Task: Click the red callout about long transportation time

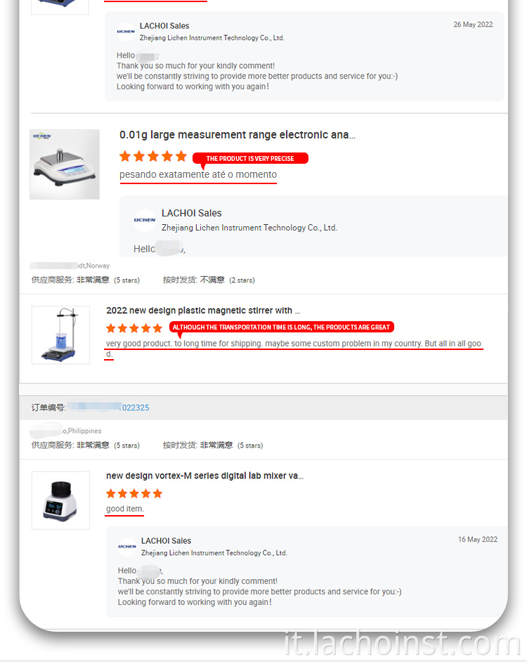Action: (x=281, y=327)
